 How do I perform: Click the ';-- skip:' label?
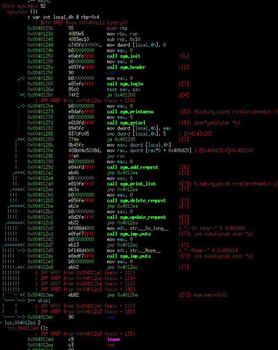pyautogui.click(x=39, y=301)
